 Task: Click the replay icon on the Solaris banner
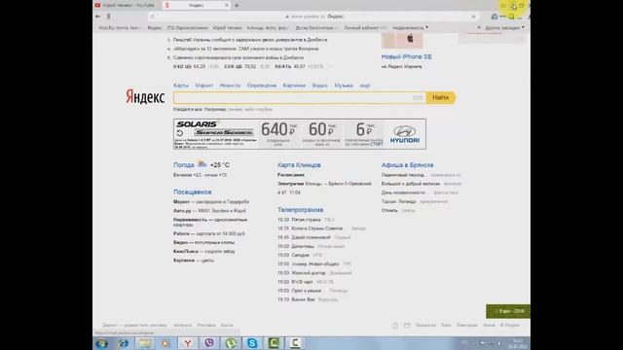coord(180,133)
